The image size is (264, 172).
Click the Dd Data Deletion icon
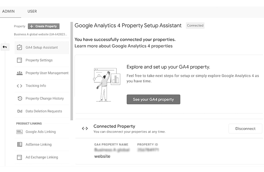click(20, 111)
